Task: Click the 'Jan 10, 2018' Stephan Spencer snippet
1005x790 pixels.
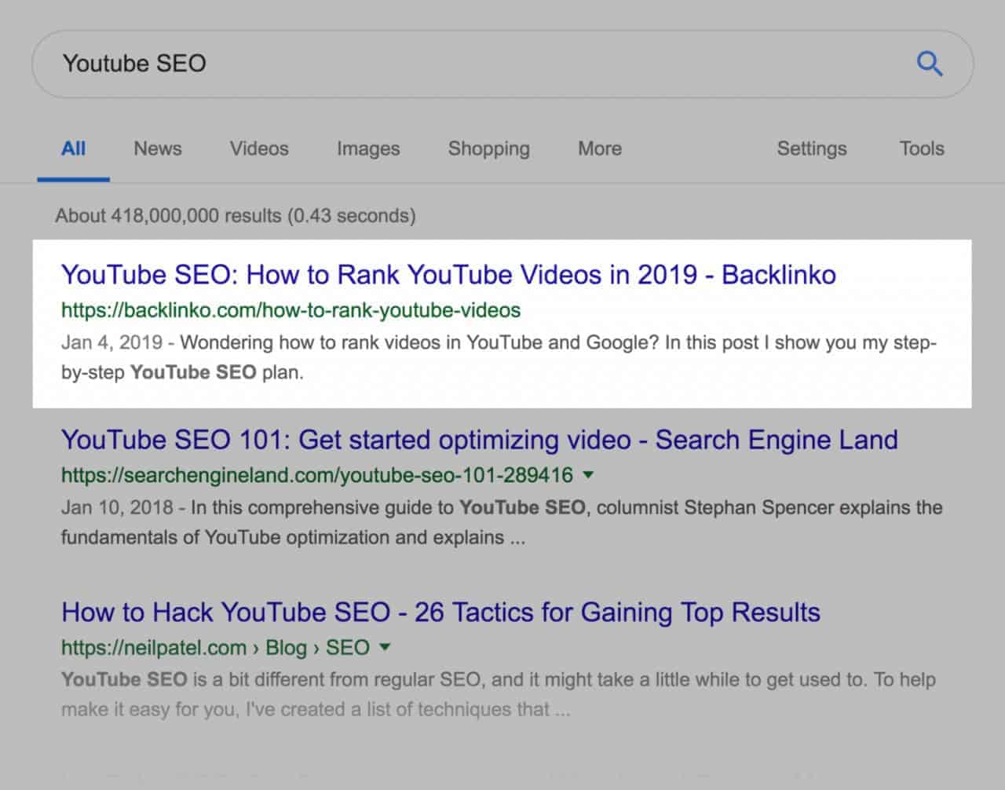Action: (502, 522)
